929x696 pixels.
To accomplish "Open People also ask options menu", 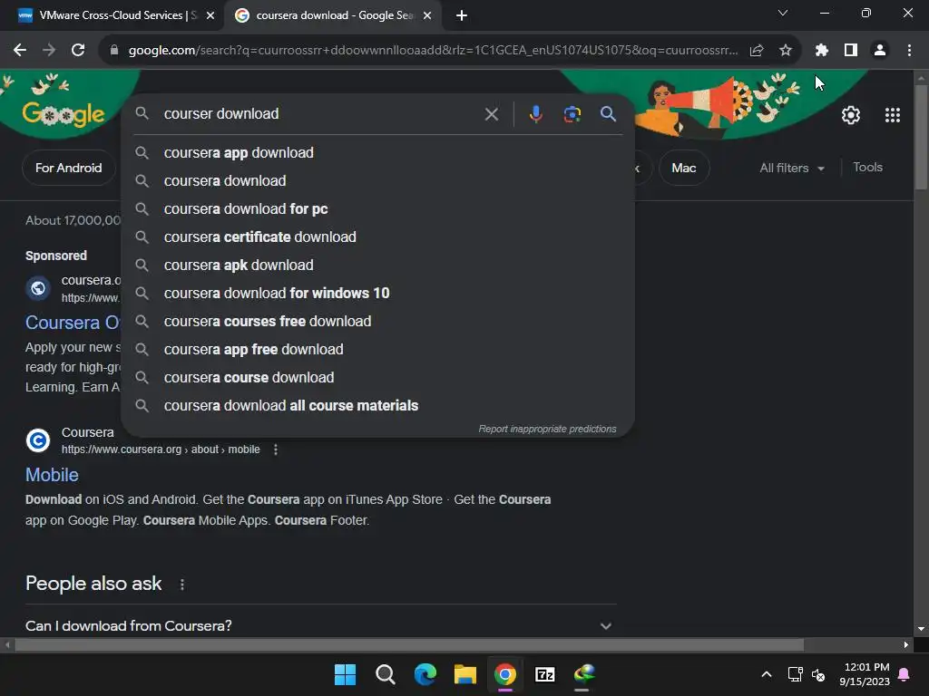I will point(181,585).
